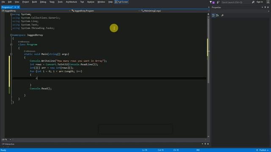
Task: Click the Console.Read(); line
Action: [41, 89]
